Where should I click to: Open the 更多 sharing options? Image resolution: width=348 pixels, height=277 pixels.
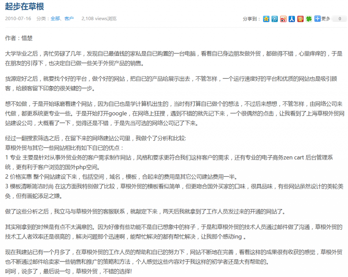[x=326, y=19]
